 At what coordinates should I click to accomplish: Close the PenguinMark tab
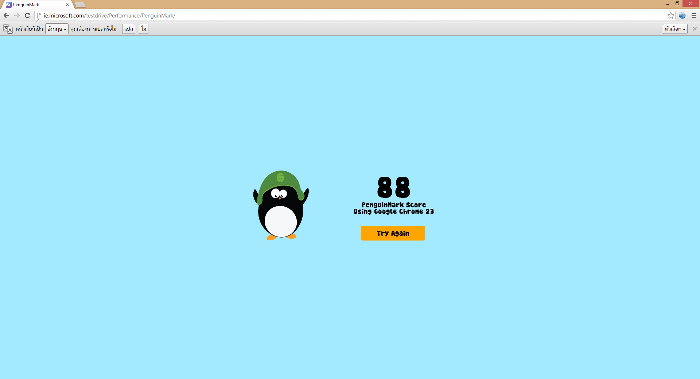[x=67, y=5]
